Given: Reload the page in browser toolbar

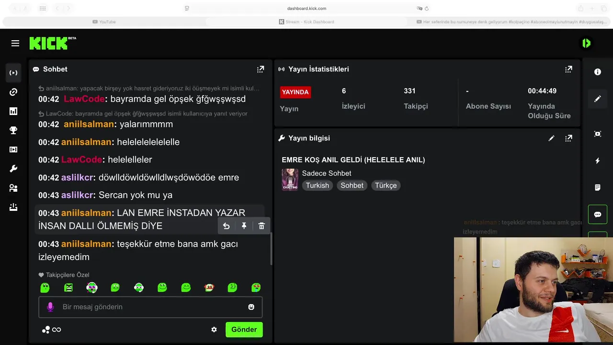Looking at the screenshot, I should 427,8.
